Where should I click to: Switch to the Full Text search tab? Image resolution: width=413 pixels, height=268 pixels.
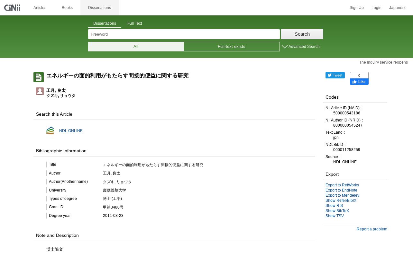tap(135, 23)
